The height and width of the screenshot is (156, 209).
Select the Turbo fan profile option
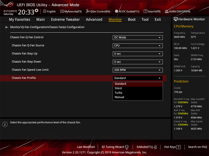point(138,93)
